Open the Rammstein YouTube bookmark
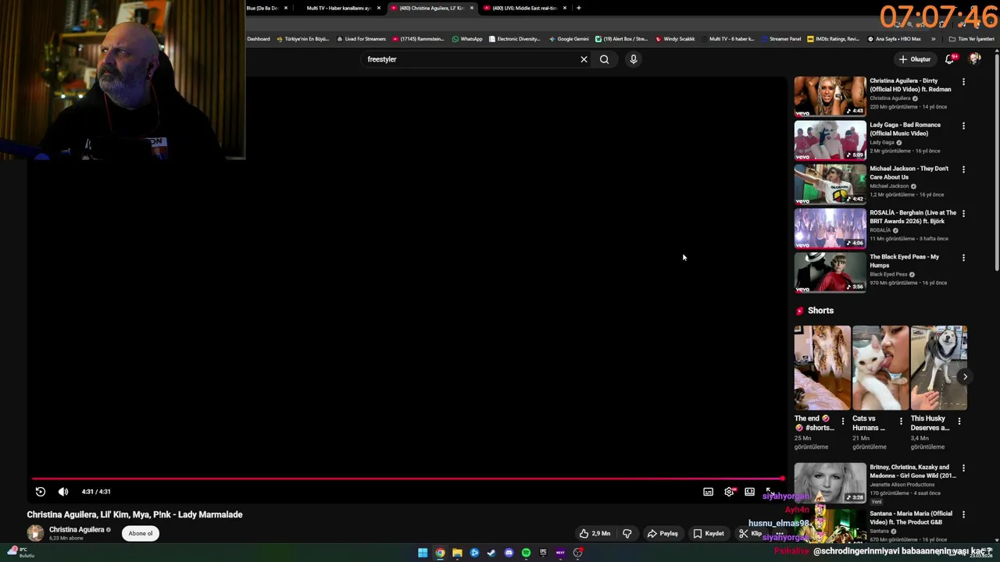 click(x=418, y=39)
